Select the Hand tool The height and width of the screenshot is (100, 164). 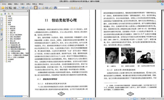pos(36,8)
